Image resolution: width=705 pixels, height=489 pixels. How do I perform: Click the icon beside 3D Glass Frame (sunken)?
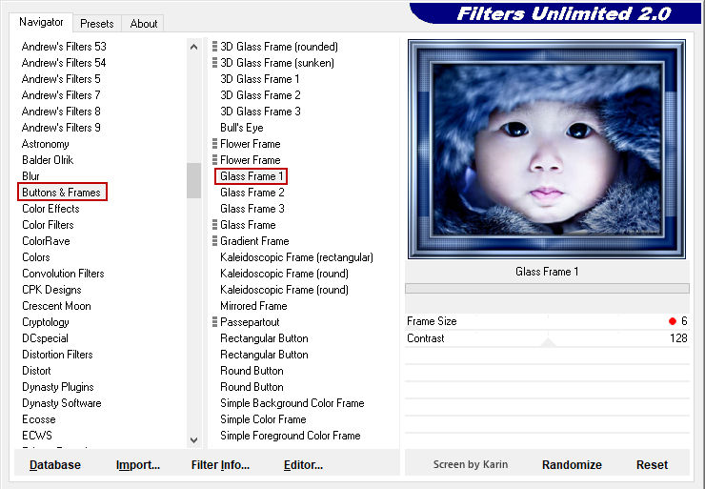pyautogui.click(x=214, y=63)
